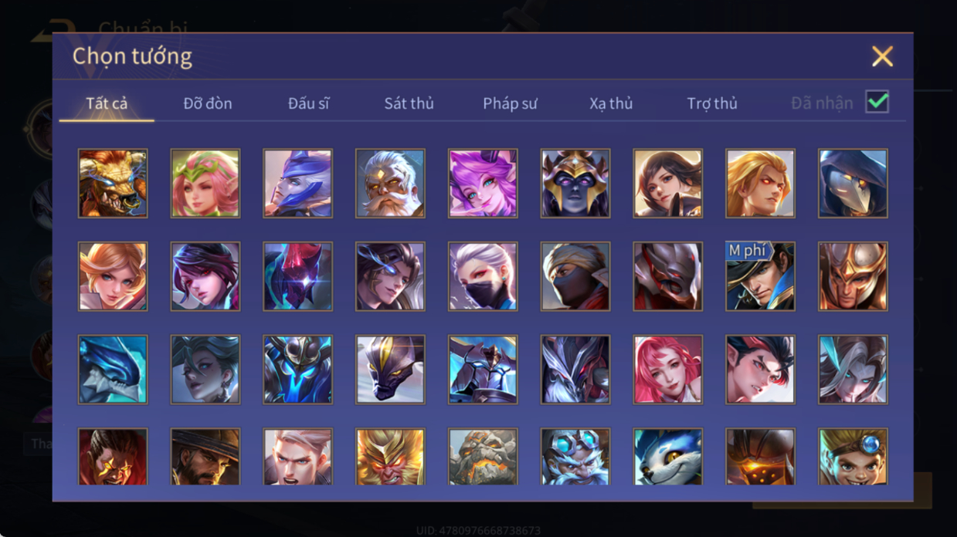Switch to the Đỡ đòn tab

(x=208, y=103)
